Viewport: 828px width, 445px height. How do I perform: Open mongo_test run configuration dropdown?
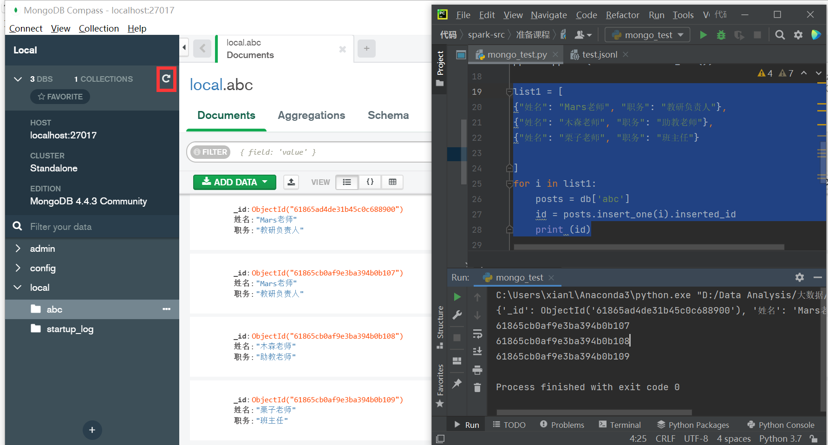point(647,35)
